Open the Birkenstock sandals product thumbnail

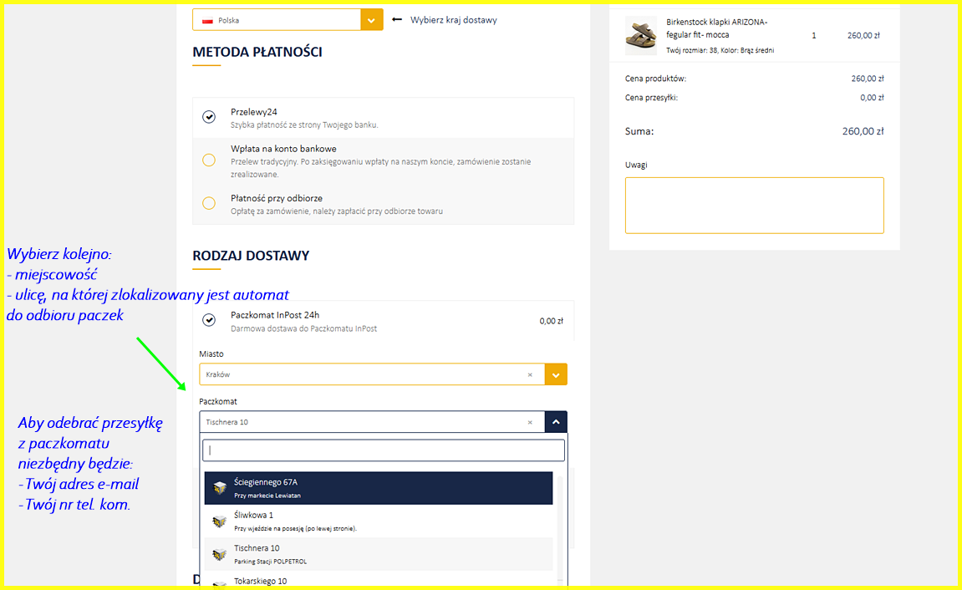[641, 36]
